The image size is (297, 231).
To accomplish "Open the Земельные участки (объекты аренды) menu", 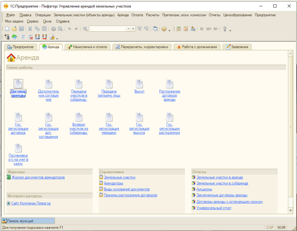I will tap(84, 15).
